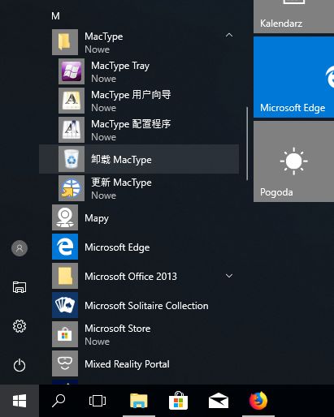Open Firefox from the taskbar

click(x=258, y=401)
